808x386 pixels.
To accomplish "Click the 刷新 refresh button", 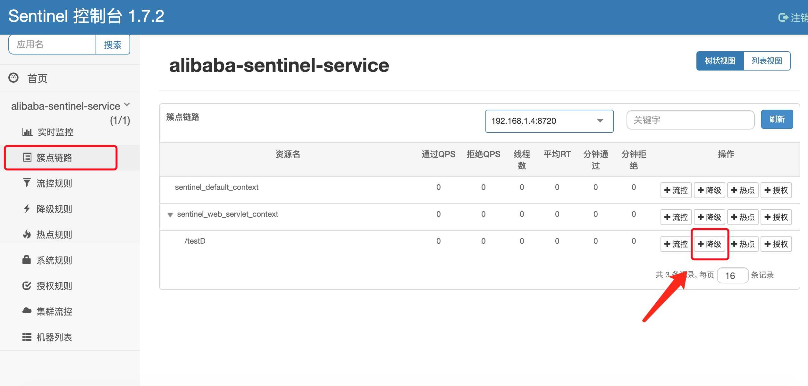I will [x=777, y=119].
